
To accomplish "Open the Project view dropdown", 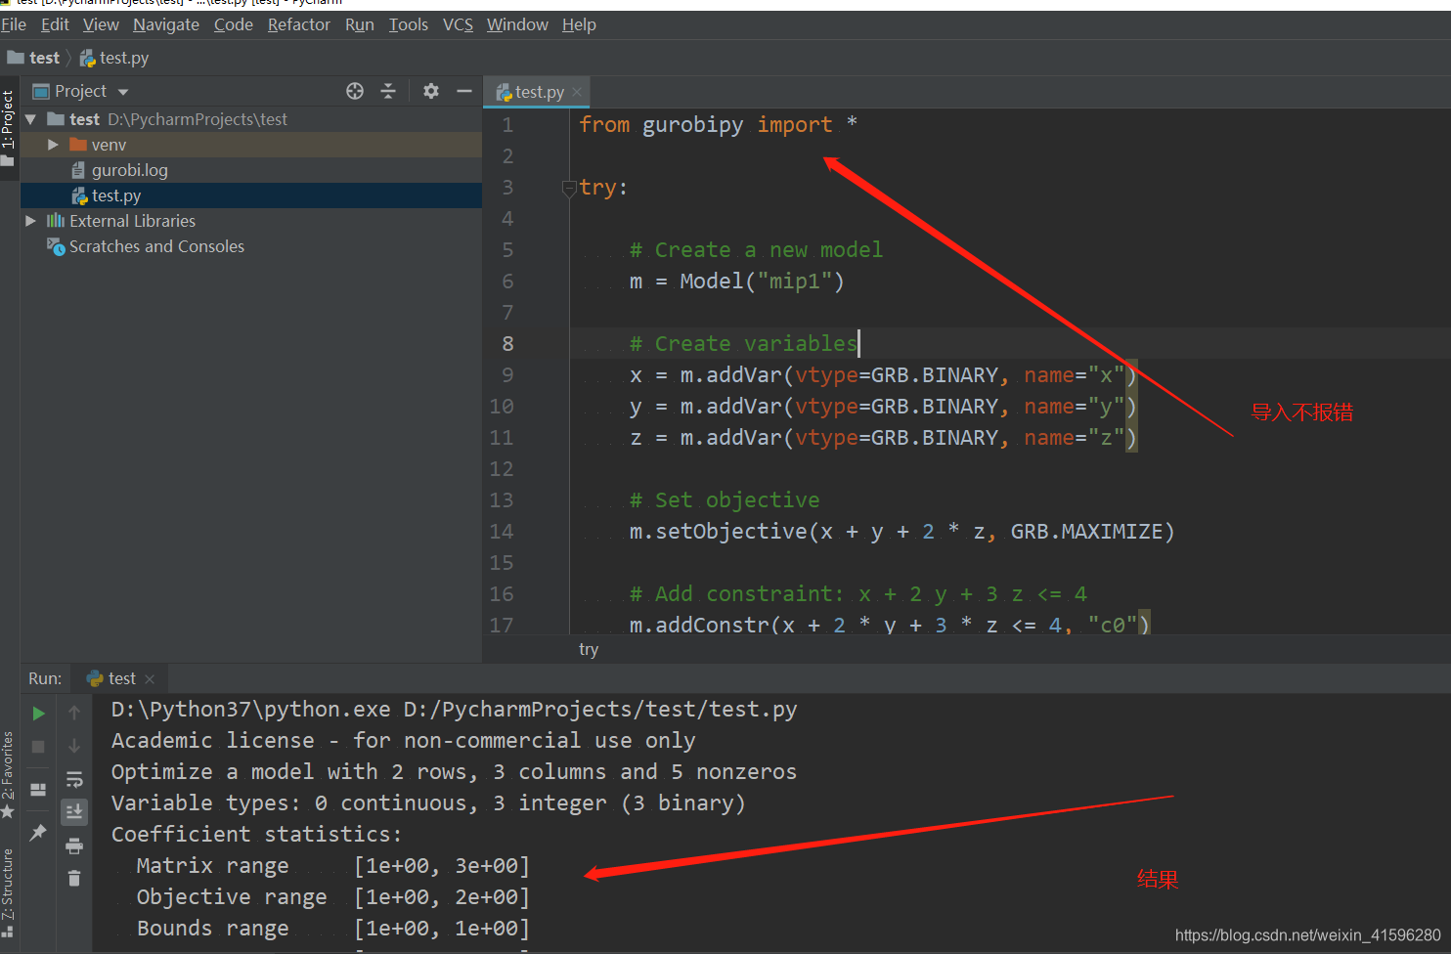I will coord(123,92).
